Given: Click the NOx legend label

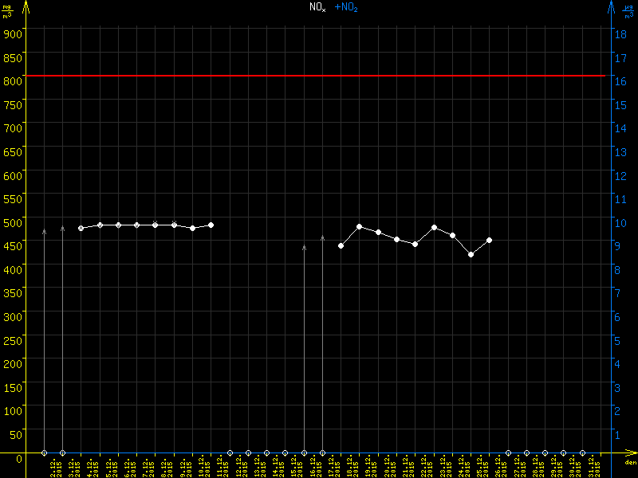Looking at the screenshot, I should (317, 7).
